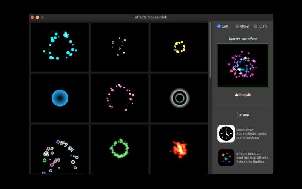Choose the small white rings effect

pyautogui.click(x=119, y=47)
